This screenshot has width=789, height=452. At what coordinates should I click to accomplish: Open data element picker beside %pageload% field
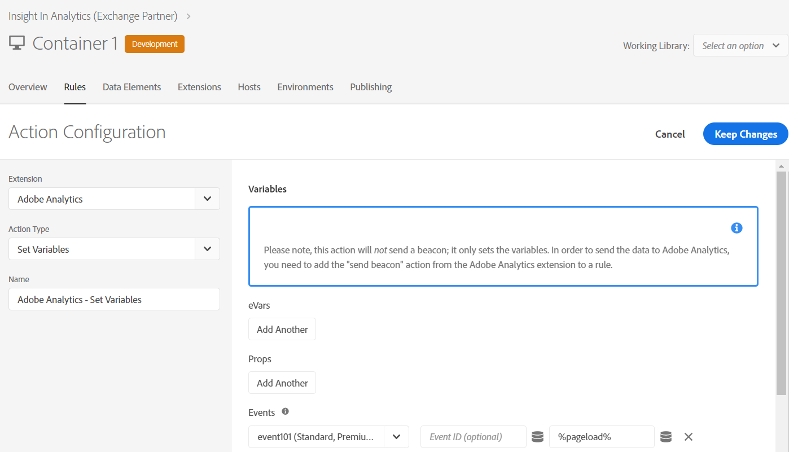pyautogui.click(x=666, y=437)
